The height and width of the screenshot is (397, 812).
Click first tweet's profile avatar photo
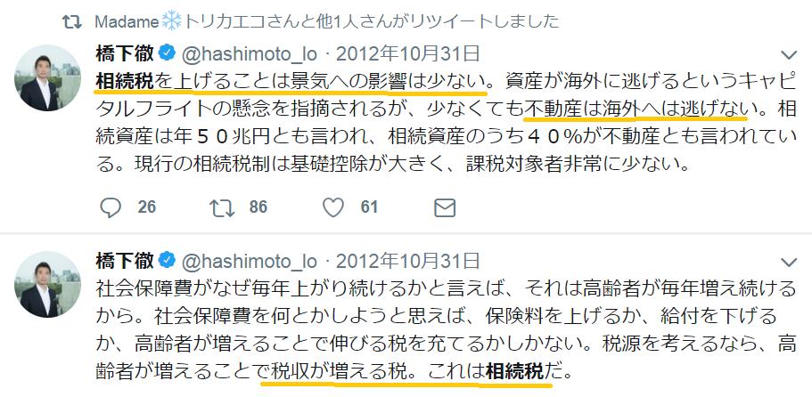click(x=47, y=78)
